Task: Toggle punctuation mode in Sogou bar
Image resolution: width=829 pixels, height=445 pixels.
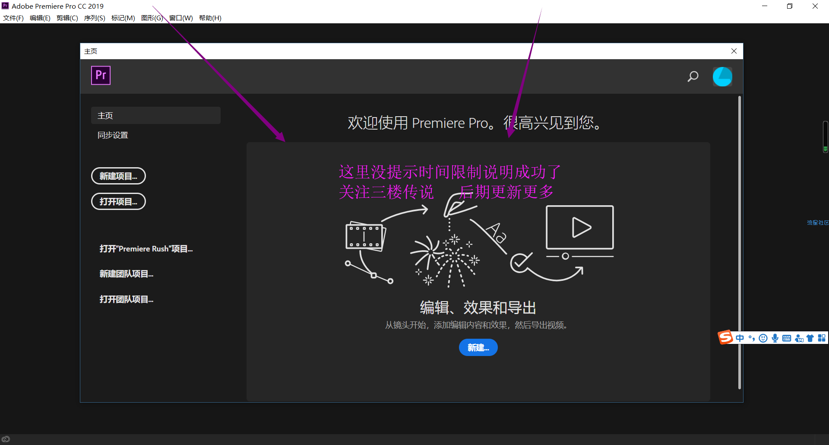Action: click(x=752, y=338)
